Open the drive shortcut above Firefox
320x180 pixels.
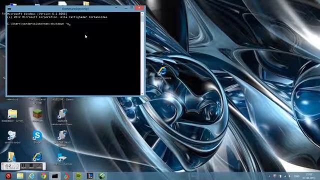[x=62, y=157]
